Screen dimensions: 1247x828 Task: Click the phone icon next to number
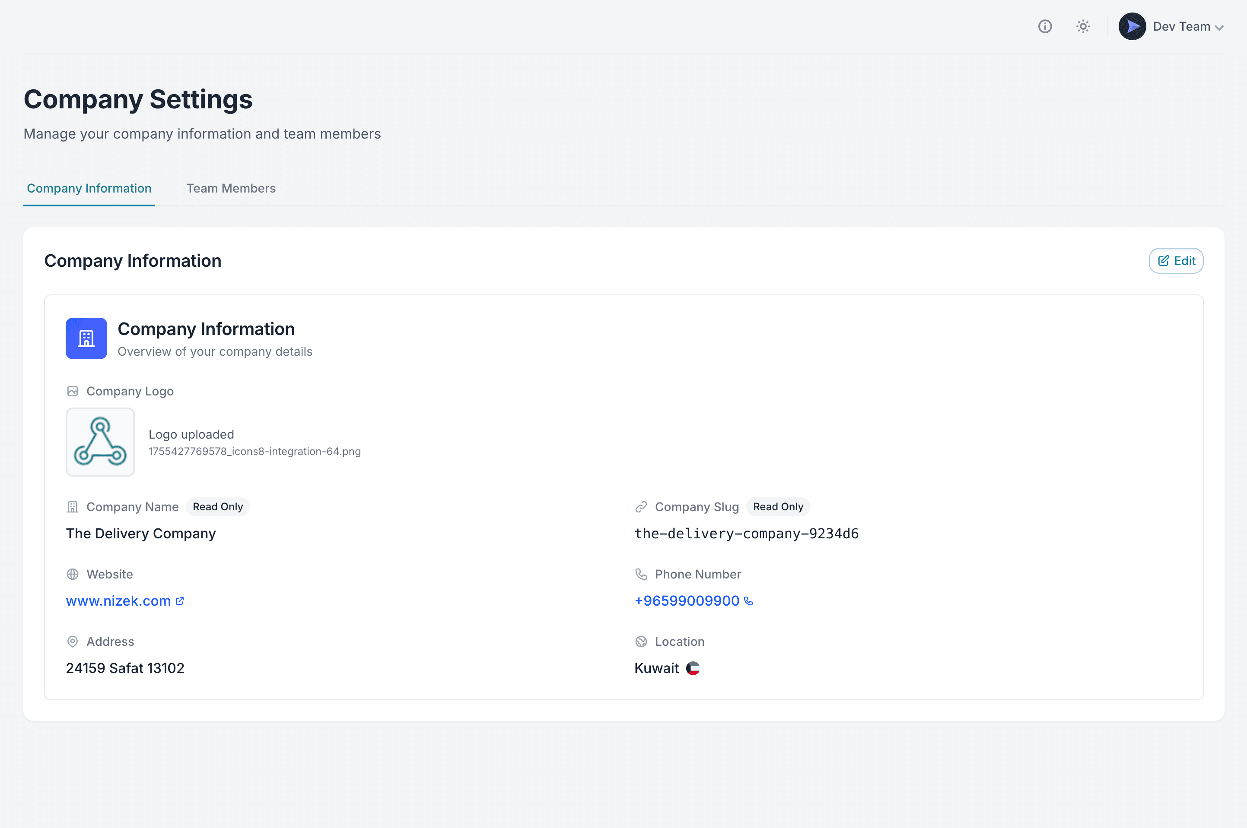(748, 601)
